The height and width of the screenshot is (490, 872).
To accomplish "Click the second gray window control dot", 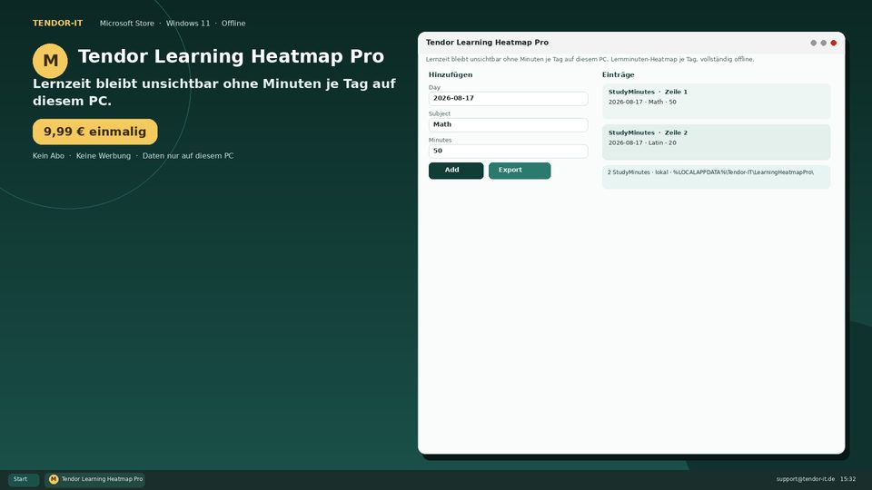I will coord(824,43).
